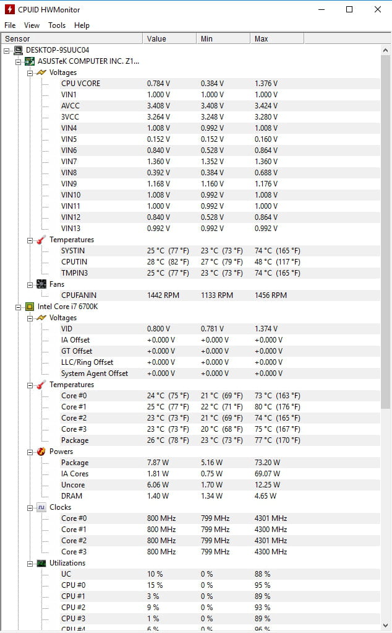
Task: Click the Clocks waveform icon
Action: [x=41, y=507]
